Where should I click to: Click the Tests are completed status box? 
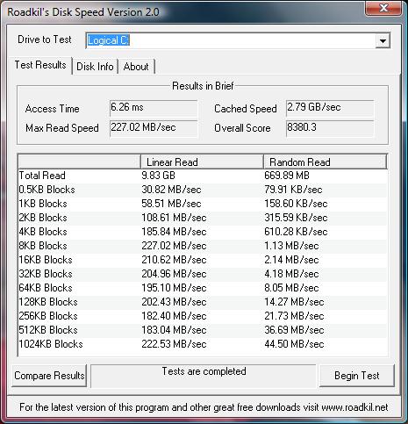(x=204, y=376)
